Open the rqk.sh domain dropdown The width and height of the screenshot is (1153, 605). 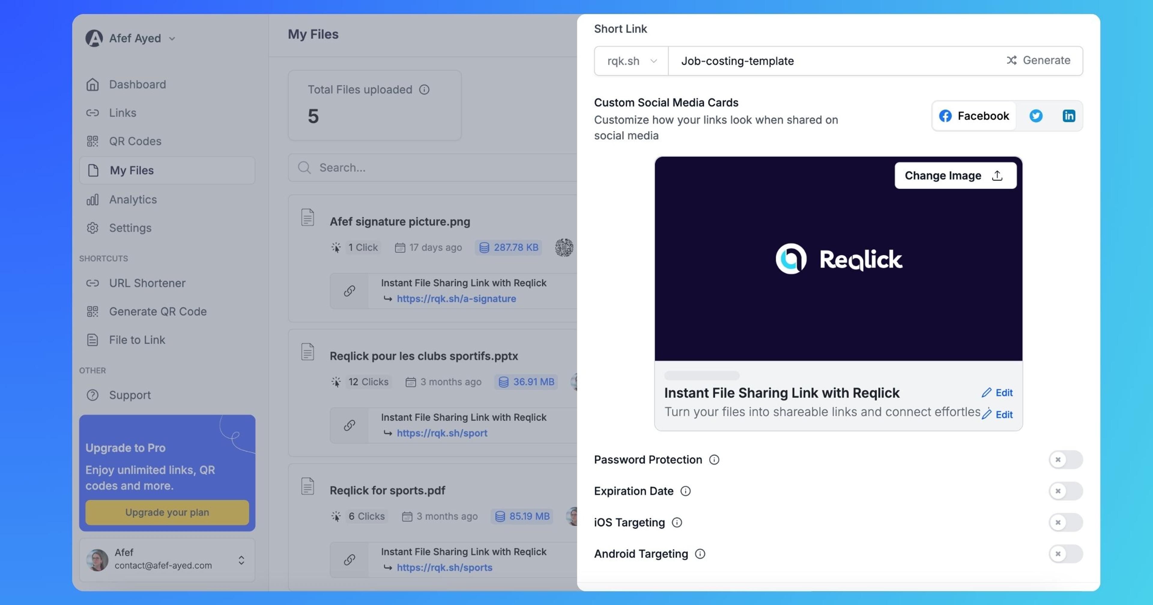click(631, 61)
